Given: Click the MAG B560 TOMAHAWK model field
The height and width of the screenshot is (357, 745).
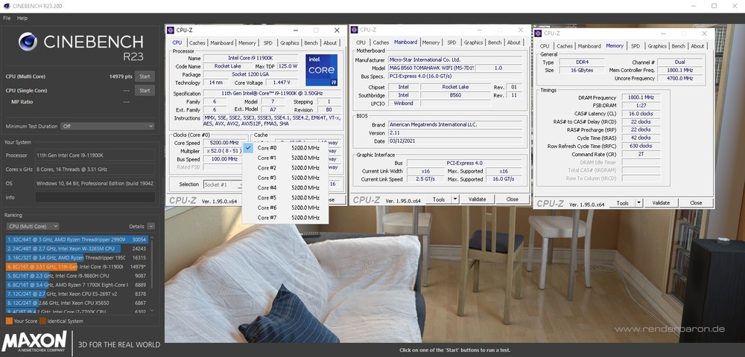Looking at the screenshot, I should click(432, 68).
